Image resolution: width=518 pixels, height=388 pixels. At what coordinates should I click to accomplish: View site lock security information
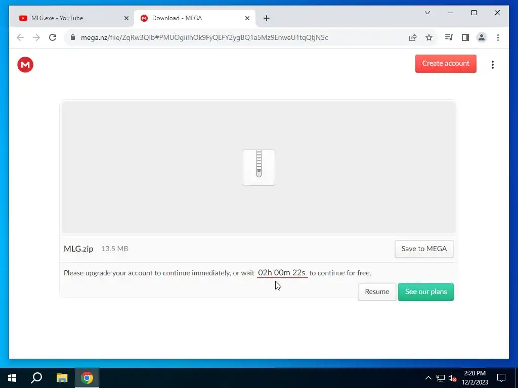click(73, 37)
